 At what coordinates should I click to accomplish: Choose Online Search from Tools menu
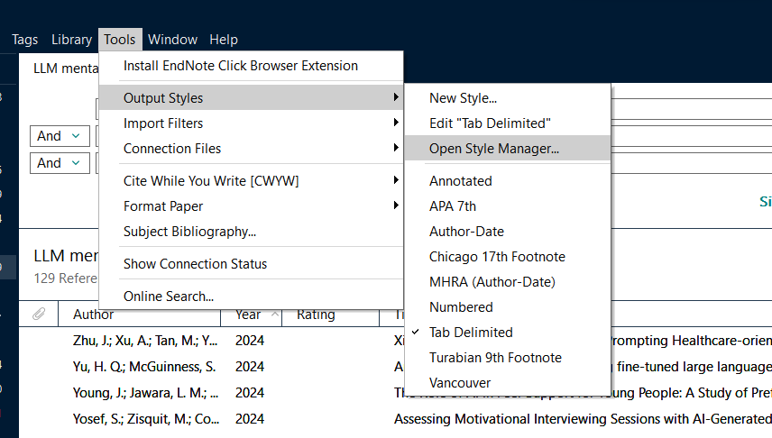(169, 297)
